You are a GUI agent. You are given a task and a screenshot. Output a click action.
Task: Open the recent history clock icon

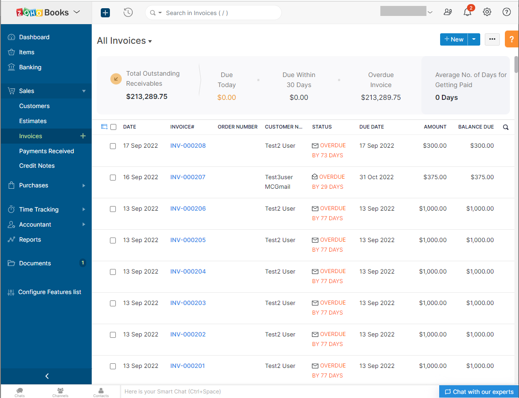pos(128,13)
